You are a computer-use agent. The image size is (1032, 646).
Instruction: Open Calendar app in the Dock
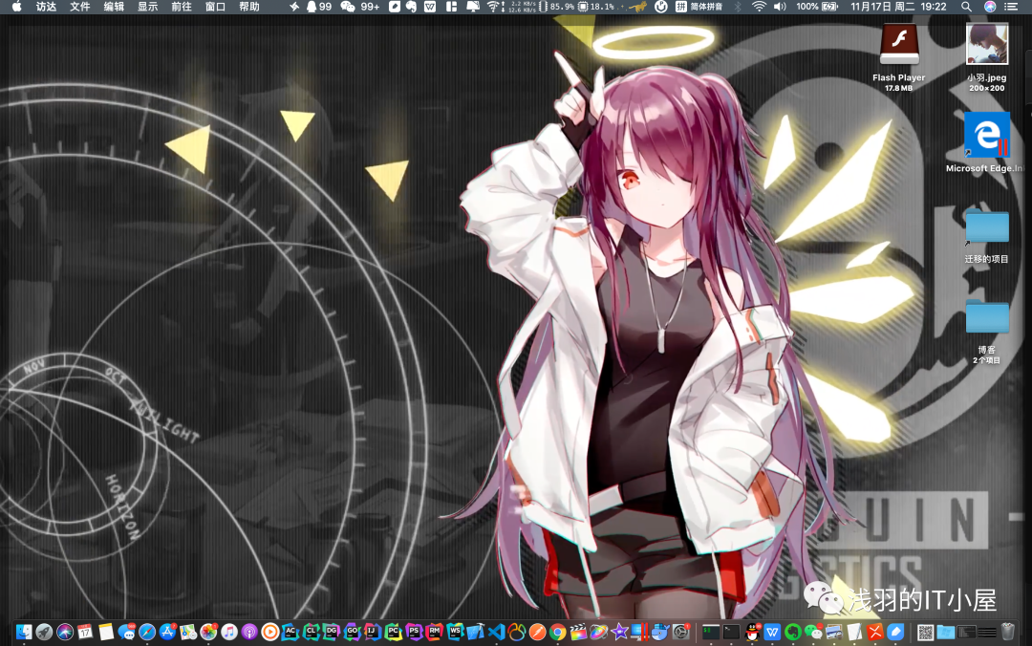coord(85,633)
